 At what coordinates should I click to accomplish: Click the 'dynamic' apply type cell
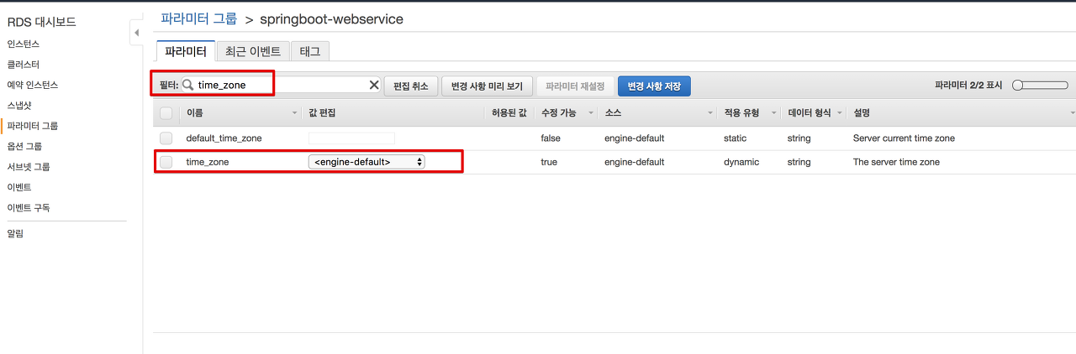tap(741, 162)
